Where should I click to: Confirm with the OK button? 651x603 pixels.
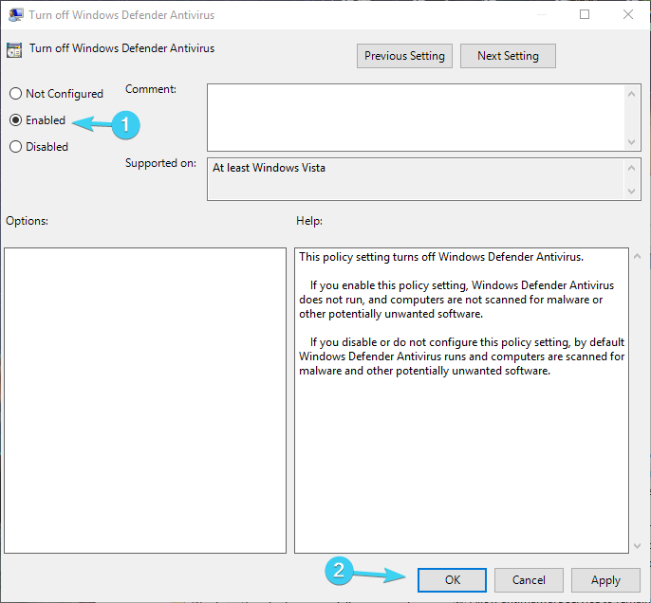click(452, 580)
